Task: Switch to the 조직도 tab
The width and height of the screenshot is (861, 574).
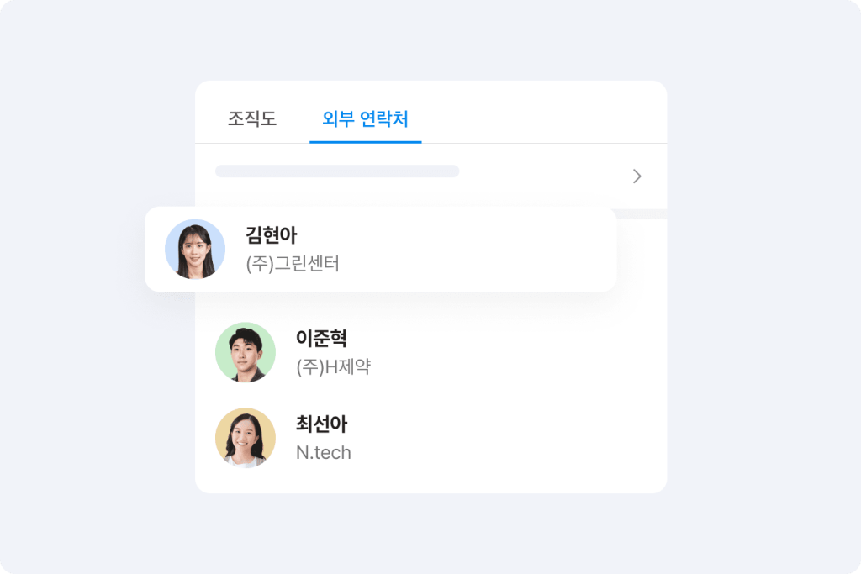Action: pos(251,119)
